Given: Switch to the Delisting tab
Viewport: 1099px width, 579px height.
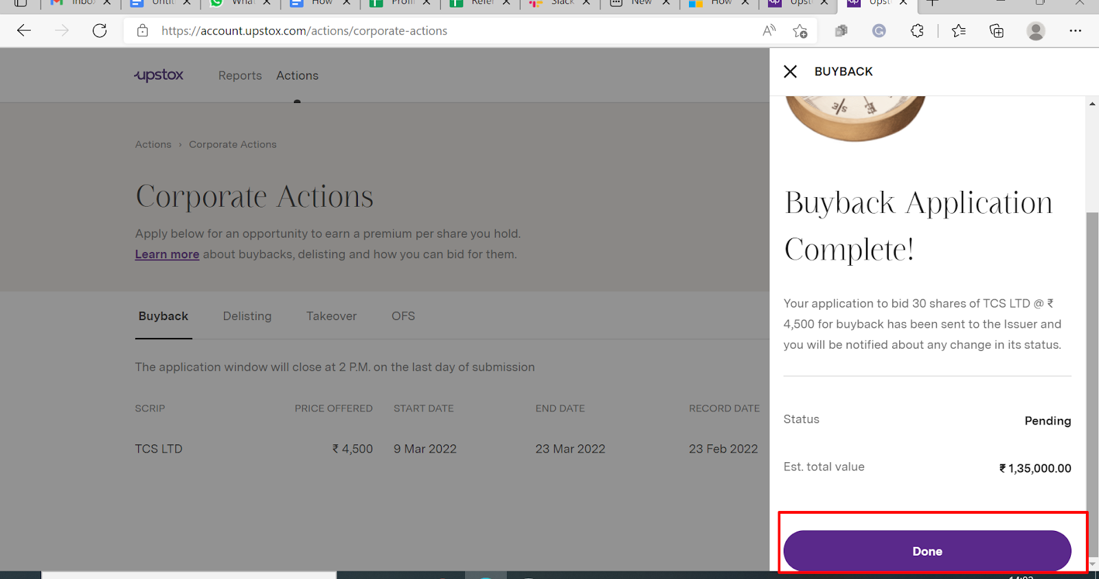Looking at the screenshot, I should 247,316.
